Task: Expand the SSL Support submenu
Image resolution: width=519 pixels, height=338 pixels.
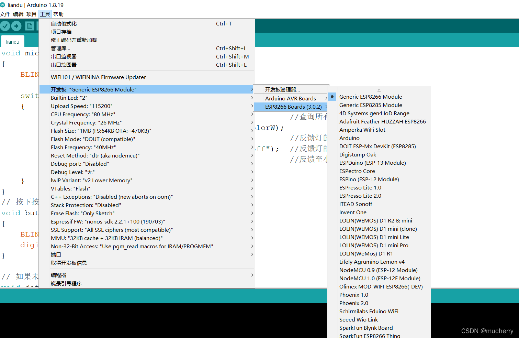Action: click(x=147, y=230)
